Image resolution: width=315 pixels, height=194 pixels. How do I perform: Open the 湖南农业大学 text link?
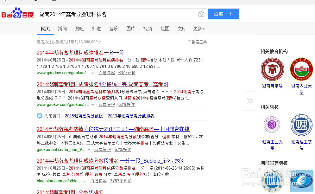pyautogui.click(x=301, y=89)
